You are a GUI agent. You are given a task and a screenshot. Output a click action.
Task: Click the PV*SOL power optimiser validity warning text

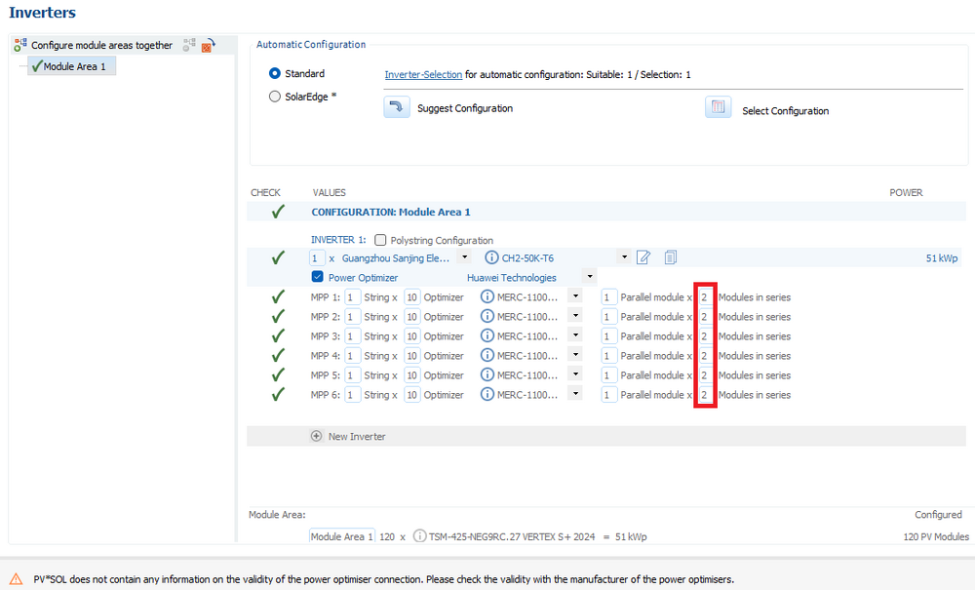click(383, 579)
